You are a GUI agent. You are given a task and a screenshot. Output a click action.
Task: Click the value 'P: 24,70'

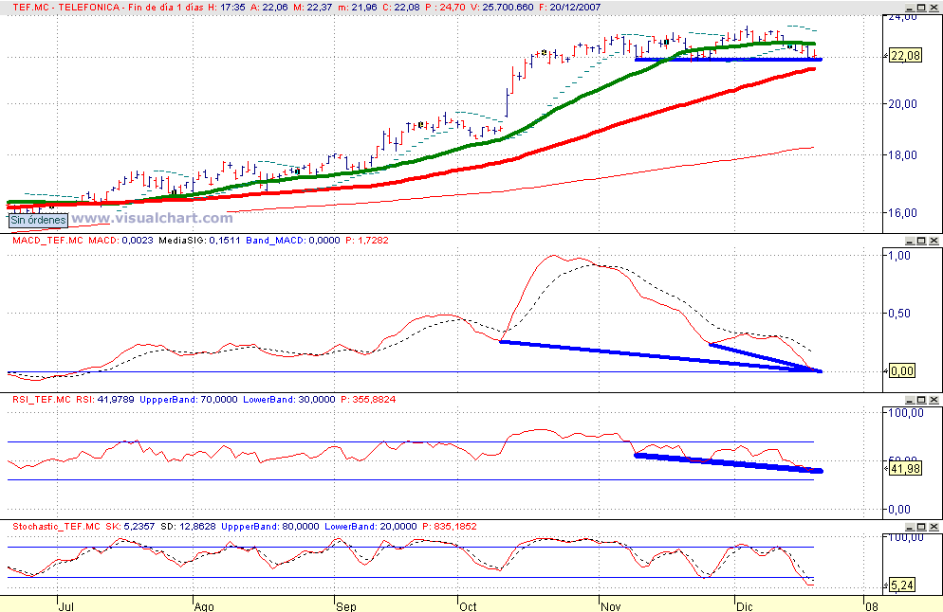(446, 8)
